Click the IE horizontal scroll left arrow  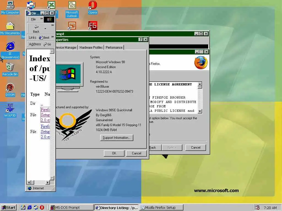29,182
